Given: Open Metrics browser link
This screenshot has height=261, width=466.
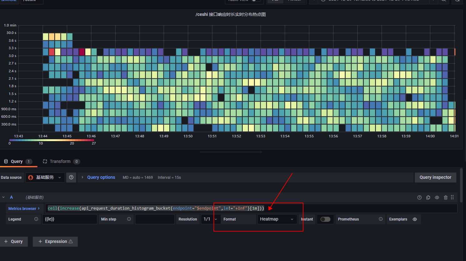Looking at the screenshot, I should [x=23, y=208].
